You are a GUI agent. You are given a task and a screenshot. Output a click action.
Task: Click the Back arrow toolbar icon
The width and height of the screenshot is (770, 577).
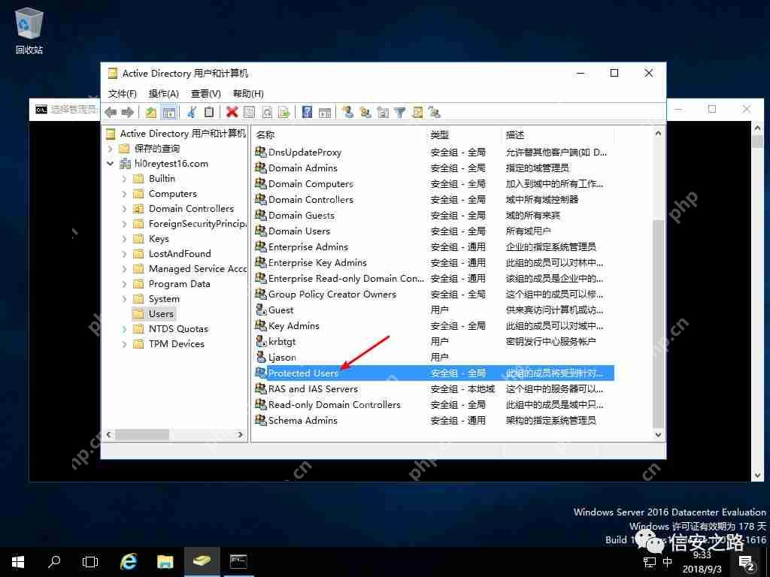tap(111, 113)
